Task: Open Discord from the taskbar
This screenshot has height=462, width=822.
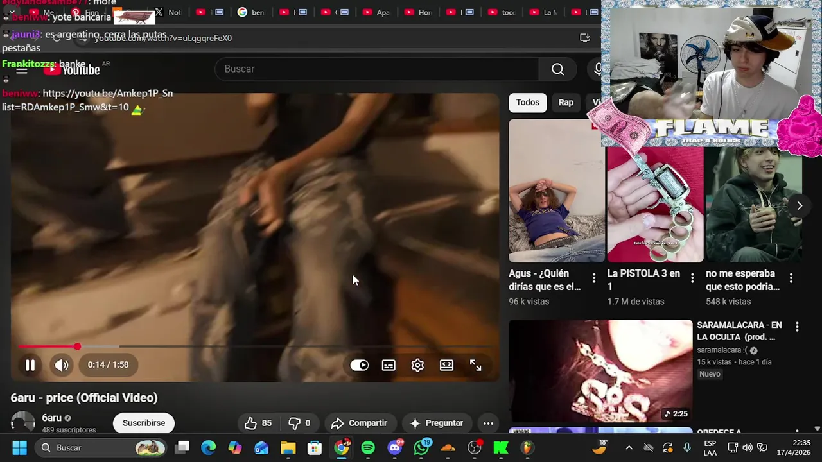Action: [395, 448]
